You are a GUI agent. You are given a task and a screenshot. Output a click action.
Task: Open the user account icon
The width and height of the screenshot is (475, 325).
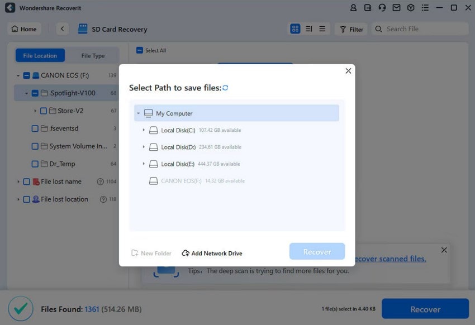point(353,8)
